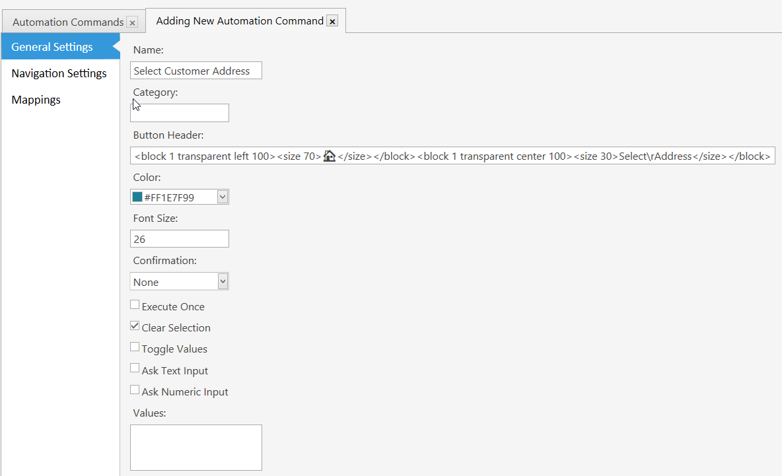The width and height of the screenshot is (782, 476).
Task: Click the Font Size field
Action: [180, 239]
